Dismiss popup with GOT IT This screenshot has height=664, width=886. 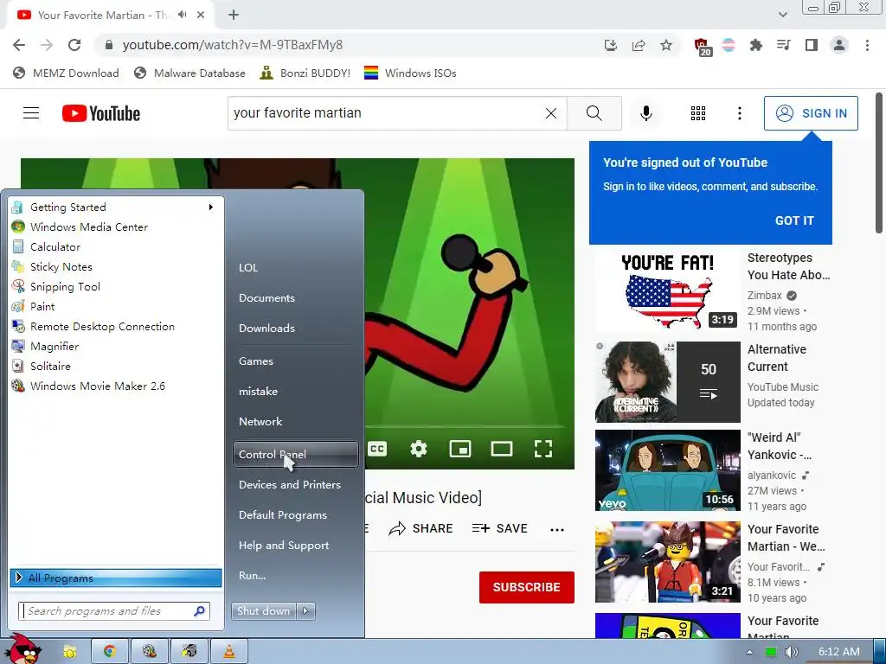point(794,220)
